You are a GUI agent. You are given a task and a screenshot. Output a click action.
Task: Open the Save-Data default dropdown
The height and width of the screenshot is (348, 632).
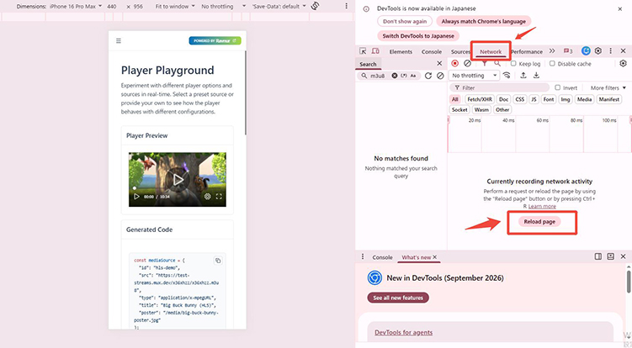pos(279,7)
